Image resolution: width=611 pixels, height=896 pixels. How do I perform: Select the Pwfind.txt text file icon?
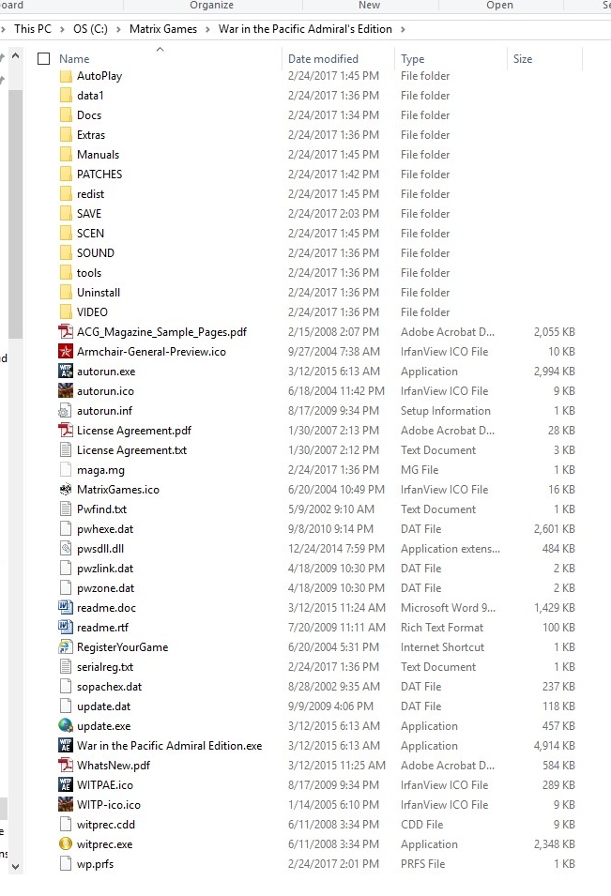[x=66, y=509]
